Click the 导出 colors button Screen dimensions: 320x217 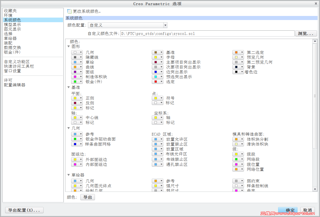(x=88, y=197)
